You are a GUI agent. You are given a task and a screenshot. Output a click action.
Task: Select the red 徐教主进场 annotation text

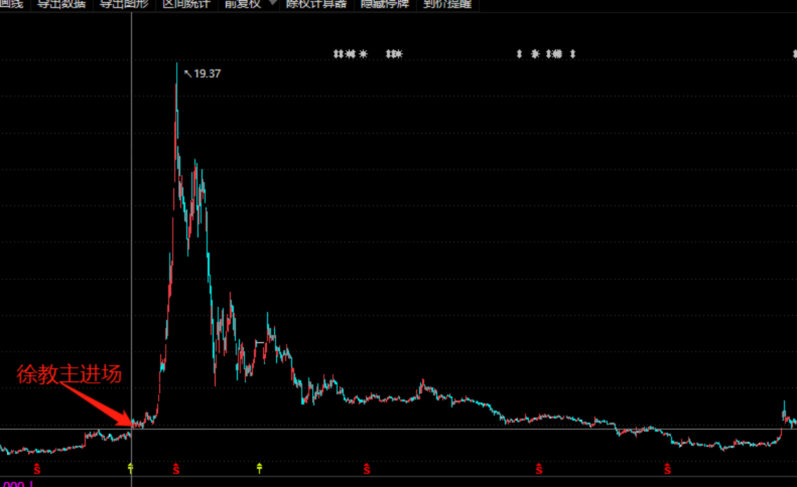click(69, 375)
